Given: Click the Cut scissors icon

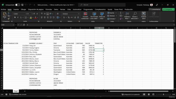Looking at the screenshot, I should coord(9,13).
